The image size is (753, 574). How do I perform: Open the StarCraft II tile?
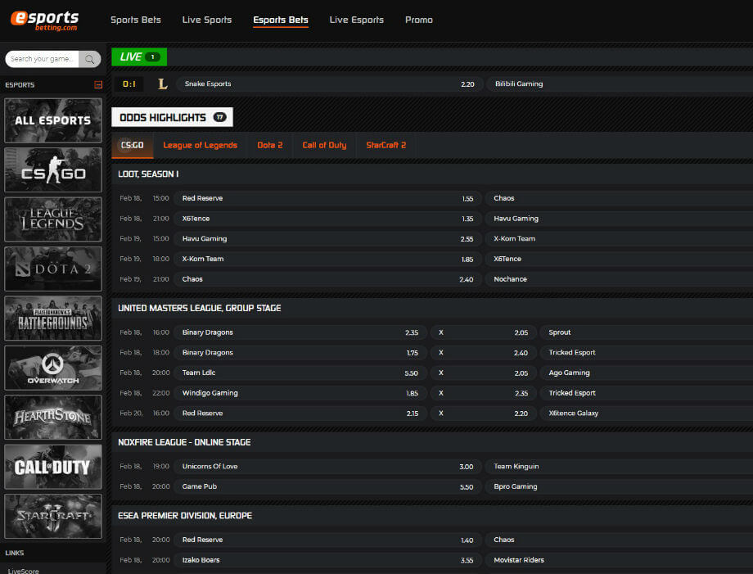53,516
